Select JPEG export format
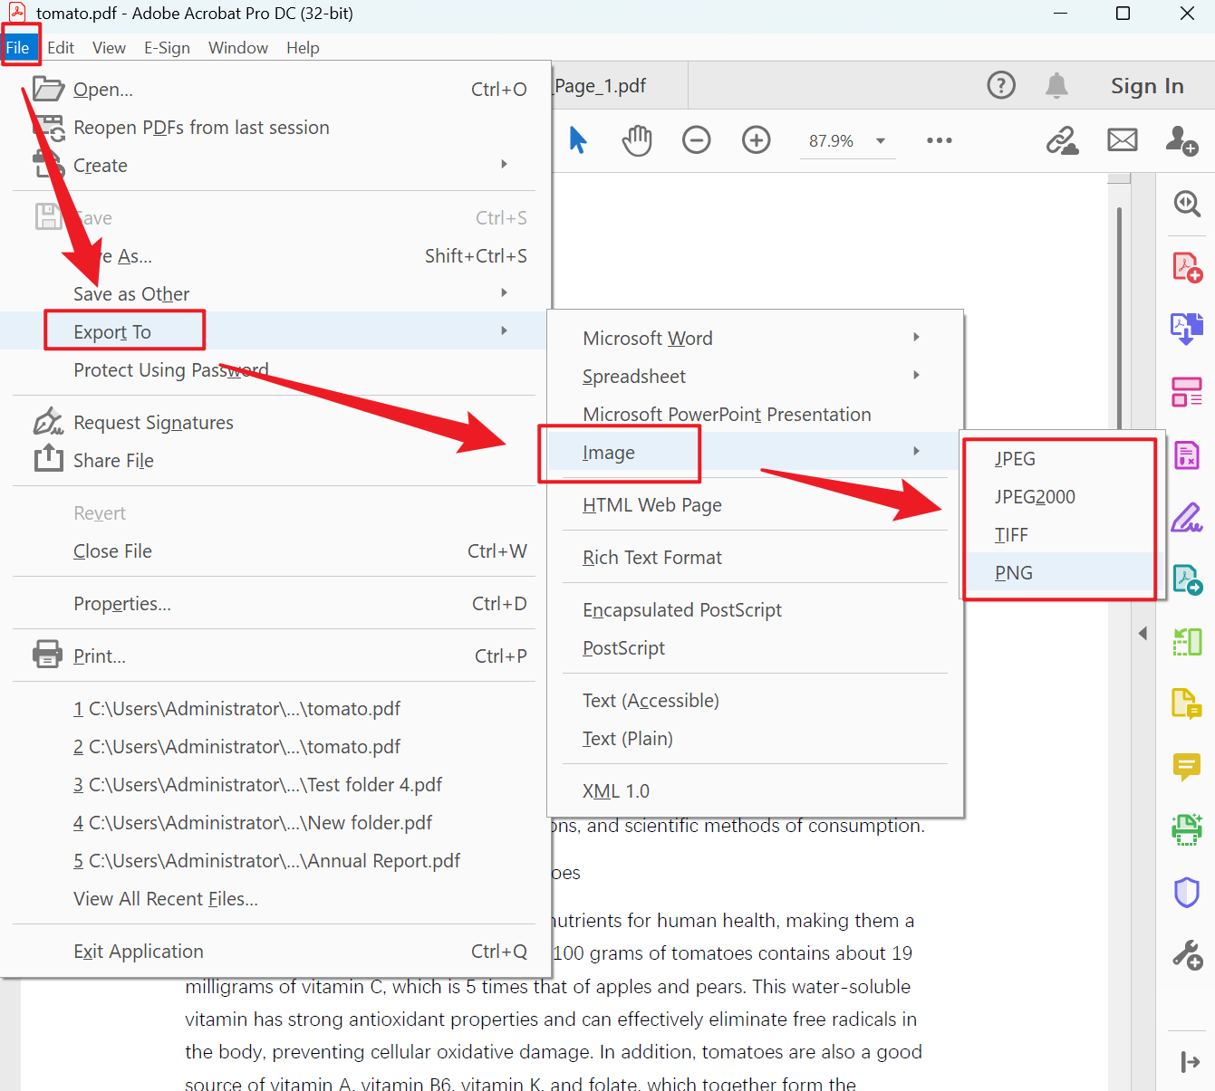Image resolution: width=1215 pixels, height=1091 pixels. [1015, 459]
